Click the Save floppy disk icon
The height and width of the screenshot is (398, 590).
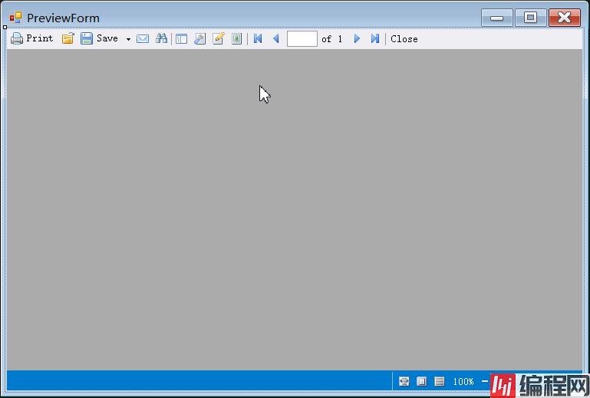(87, 38)
